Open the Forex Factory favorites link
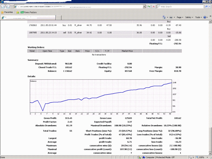Viewport: 212px width, 159px height. click(28, 12)
